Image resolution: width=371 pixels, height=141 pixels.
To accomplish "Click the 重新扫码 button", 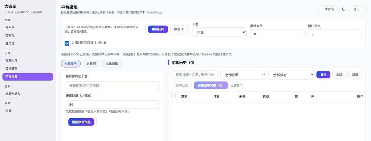I will (158, 29).
